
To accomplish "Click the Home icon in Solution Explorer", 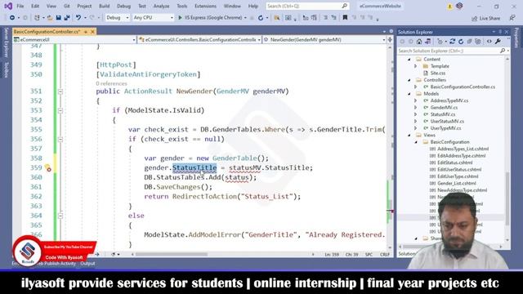I will click(x=419, y=42).
